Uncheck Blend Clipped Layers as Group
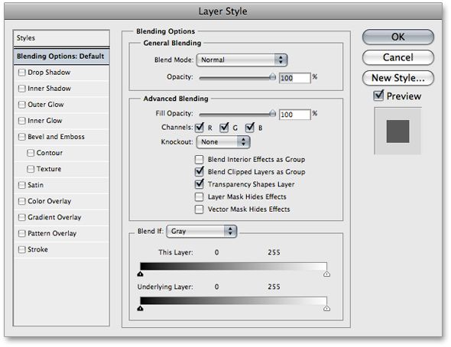 tap(199, 172)
